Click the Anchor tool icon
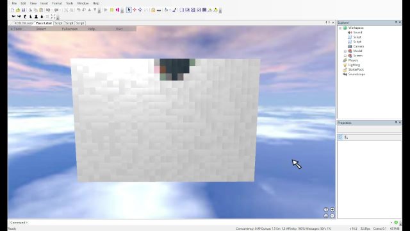This screenshot has width=410, height=231. [159, 10]
